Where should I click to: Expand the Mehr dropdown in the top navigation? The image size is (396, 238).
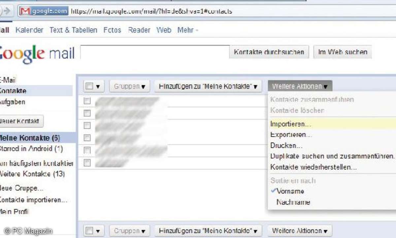[x=188, y=30]
